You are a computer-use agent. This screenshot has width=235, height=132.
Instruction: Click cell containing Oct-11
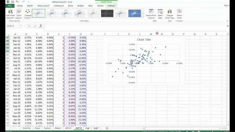tap(15, 58)
